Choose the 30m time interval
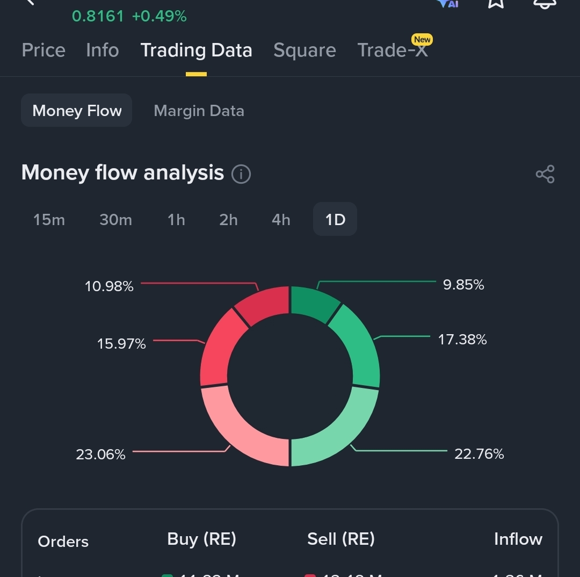 (x=116, y=220)
